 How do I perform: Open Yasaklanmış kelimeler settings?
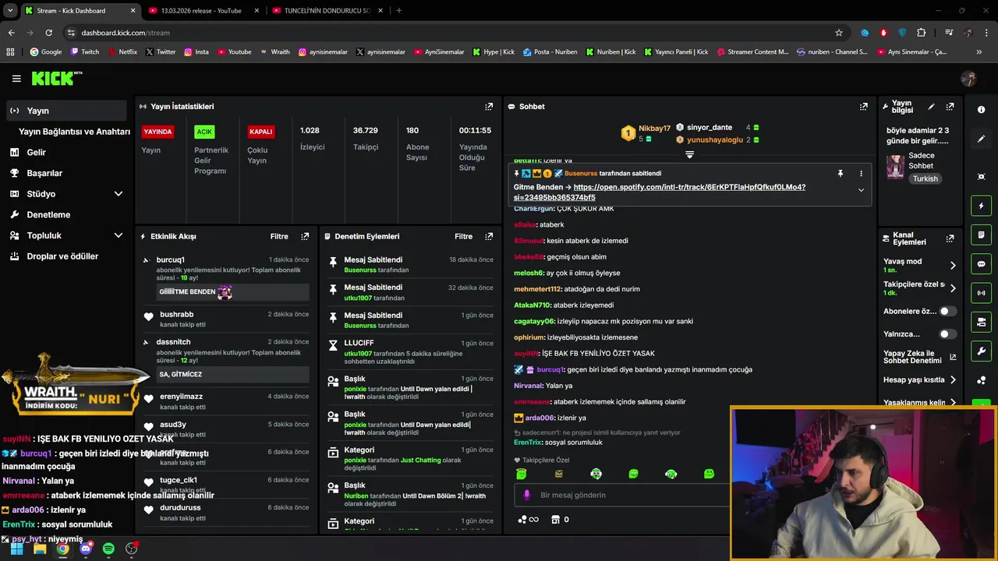click(920, 403)
